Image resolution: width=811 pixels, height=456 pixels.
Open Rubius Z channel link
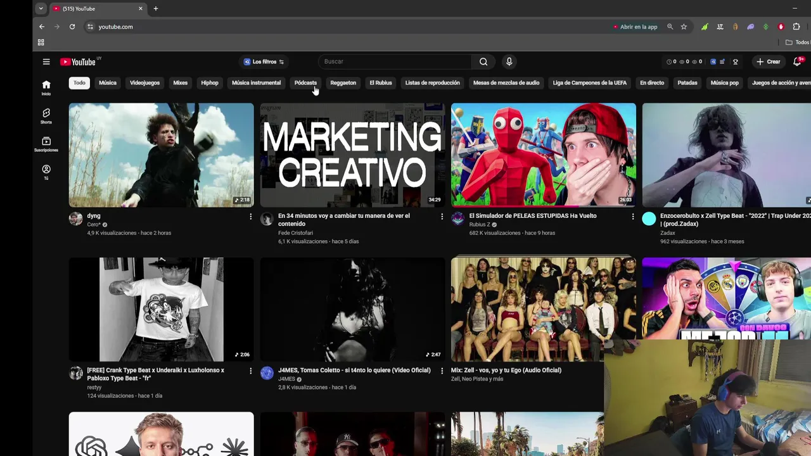pyautogui.click(x=480, y=224)
